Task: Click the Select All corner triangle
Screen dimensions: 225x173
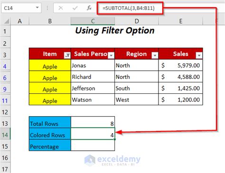Action: (6, 21)
